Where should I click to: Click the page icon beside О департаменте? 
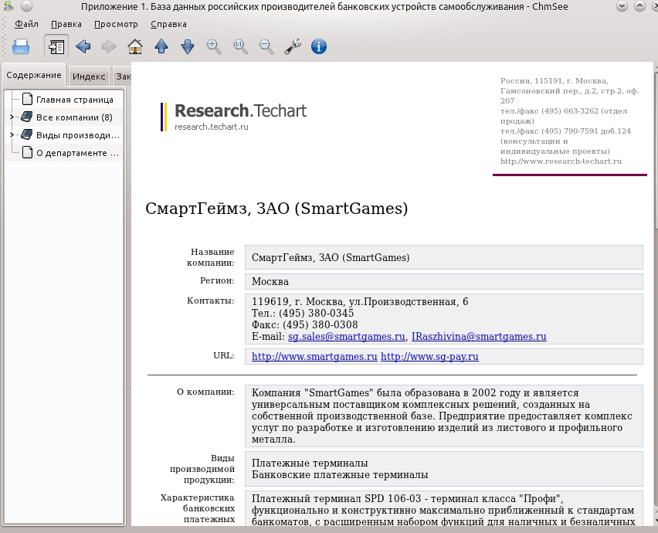27,152
